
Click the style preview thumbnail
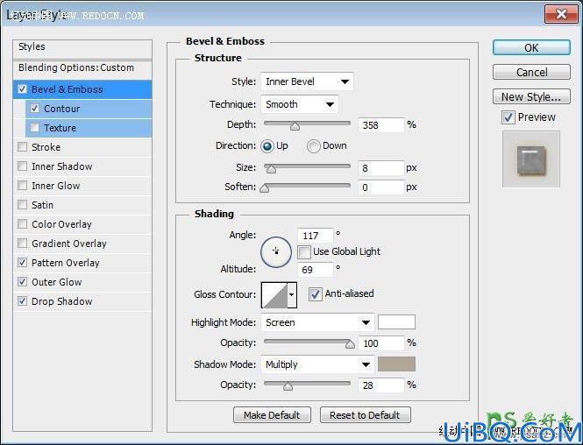click(531, 159)
